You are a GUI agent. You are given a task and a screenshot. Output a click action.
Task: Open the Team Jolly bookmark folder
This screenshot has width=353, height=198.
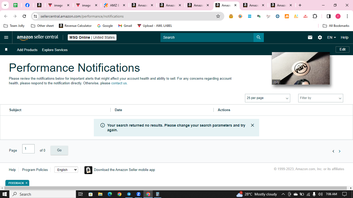point(14,26)
